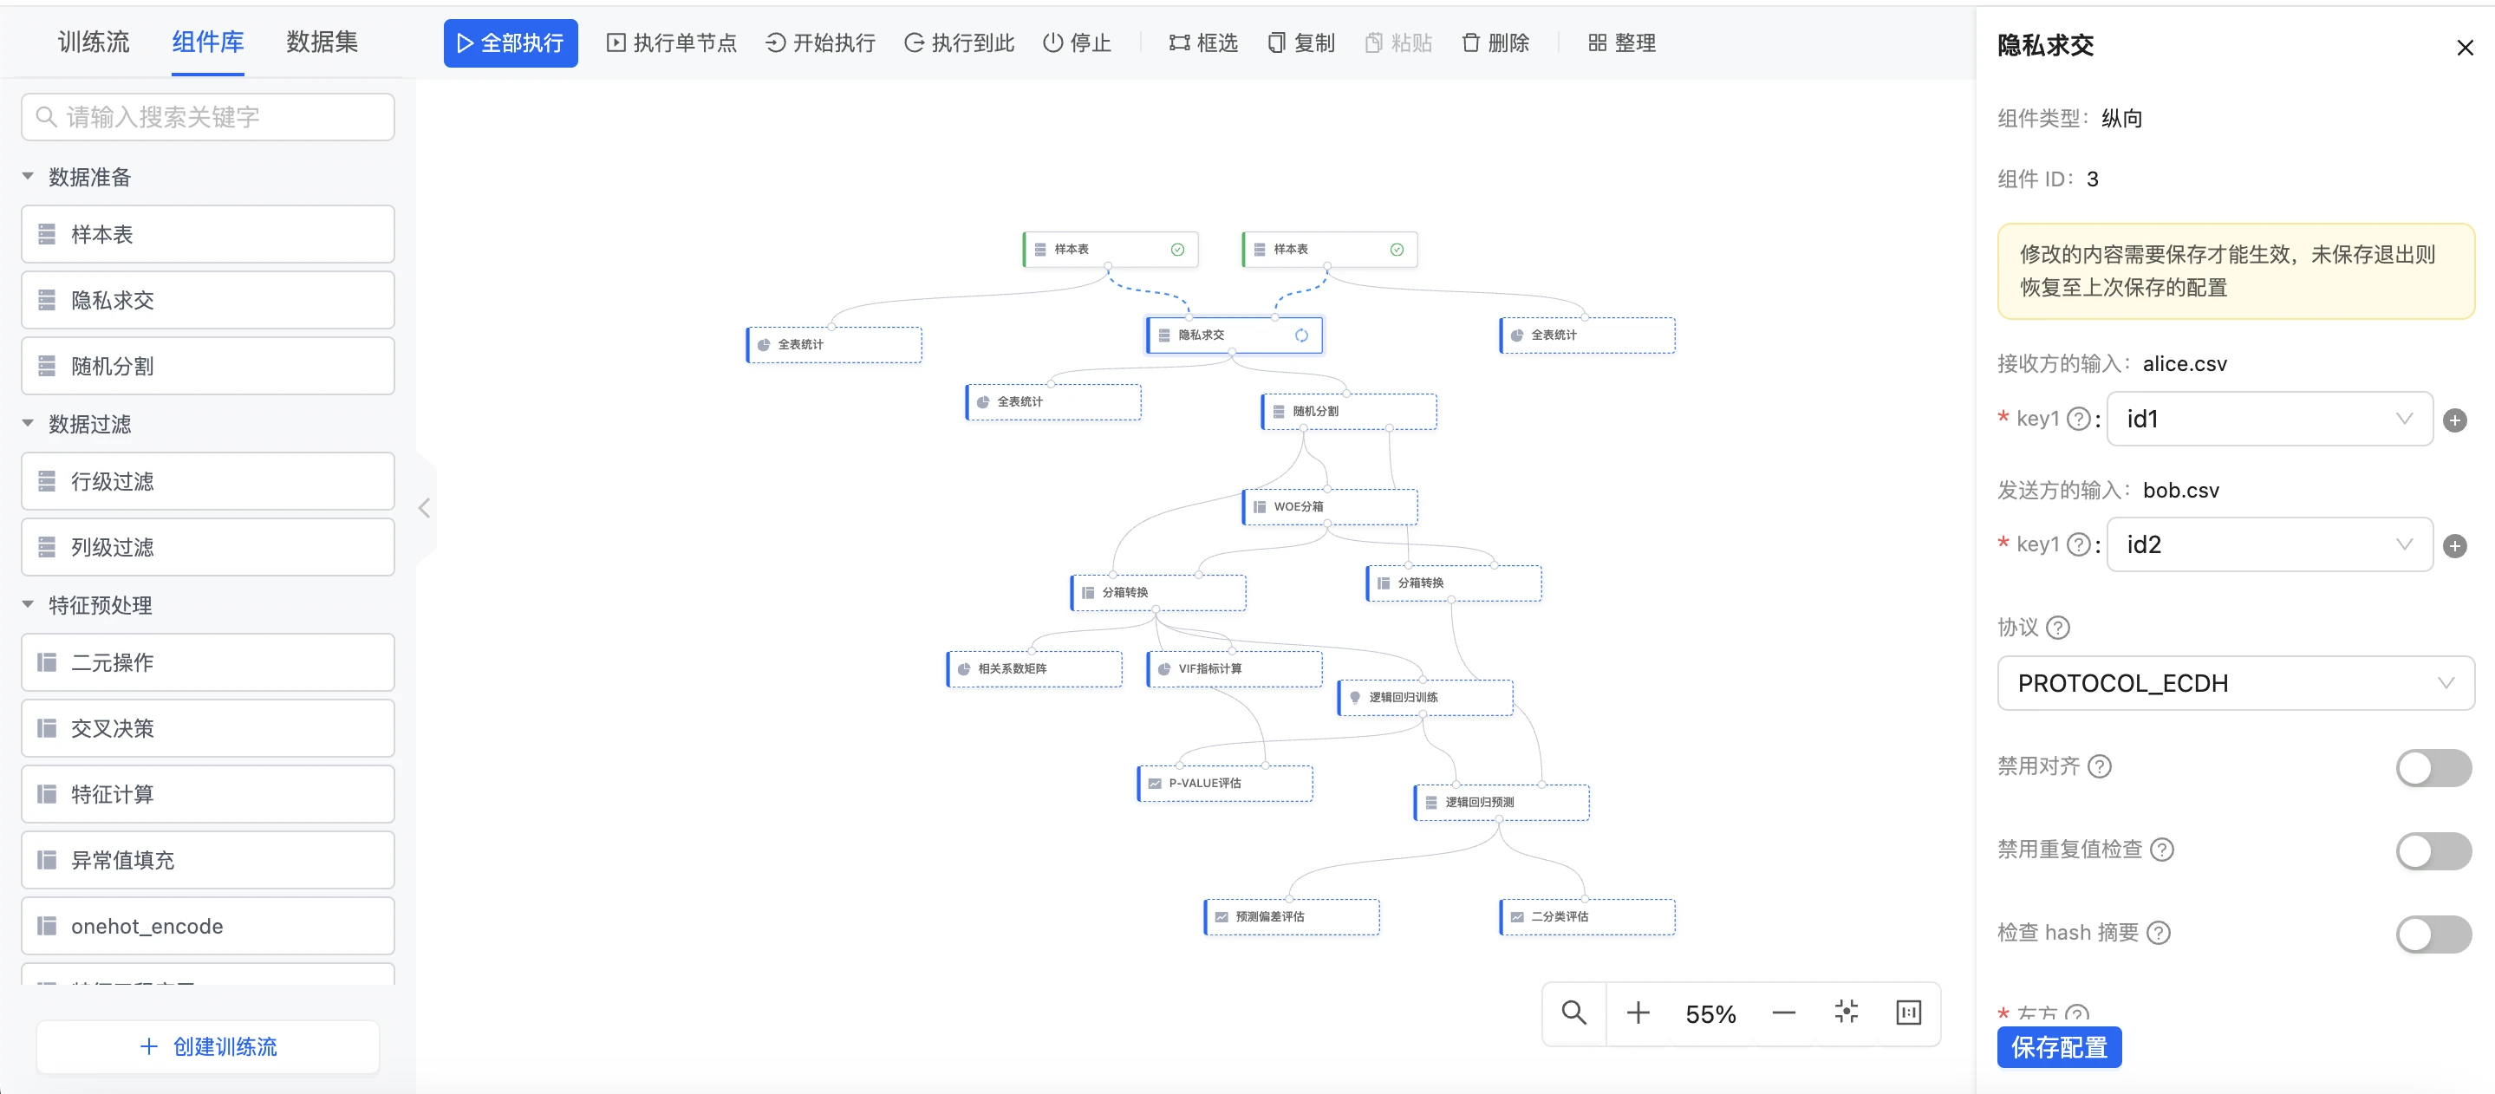Collapse the 数据过滤 category
The image size is (2495, 1094).
click(x=28, y=423)
